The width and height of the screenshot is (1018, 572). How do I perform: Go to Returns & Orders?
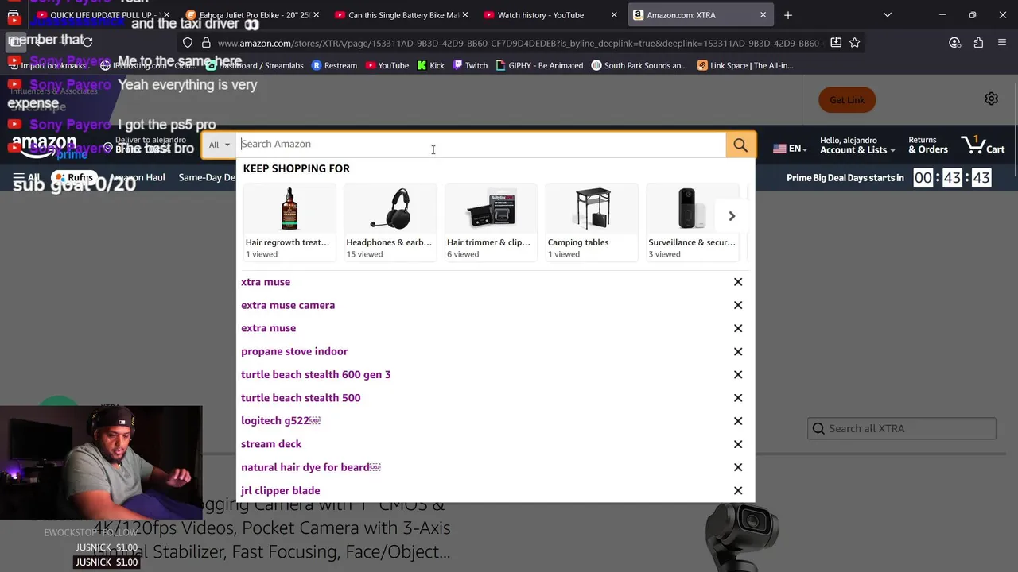click(x=928, y=145)
